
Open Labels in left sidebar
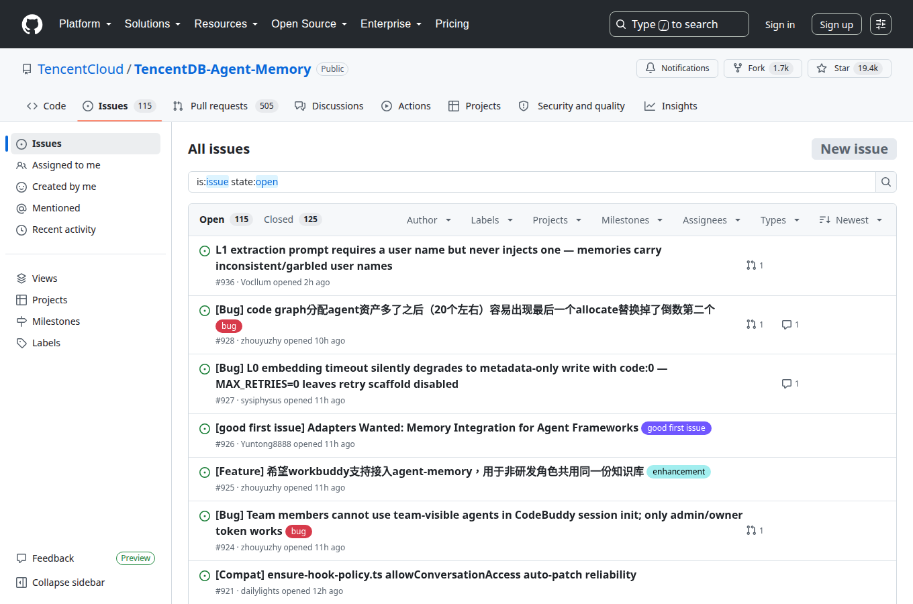point(85,343)
